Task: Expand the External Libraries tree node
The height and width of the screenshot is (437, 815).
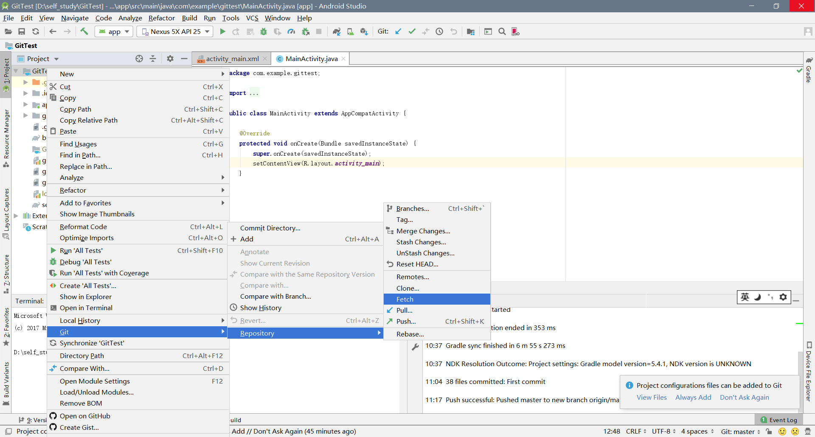Action: tap(16, 216)
